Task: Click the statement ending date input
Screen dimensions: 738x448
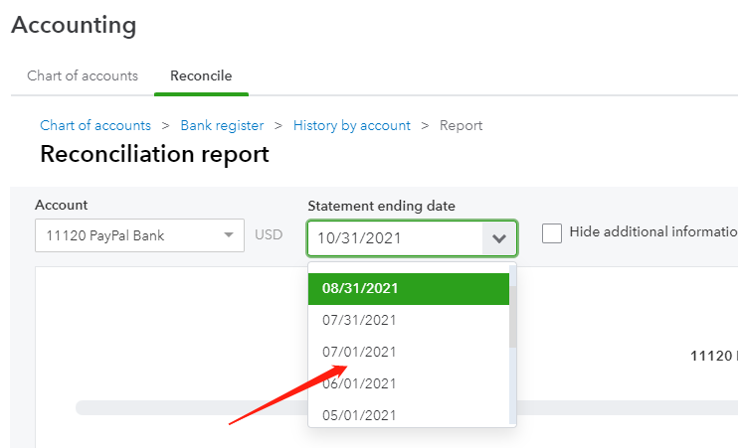Action: (x=396, y=238)
